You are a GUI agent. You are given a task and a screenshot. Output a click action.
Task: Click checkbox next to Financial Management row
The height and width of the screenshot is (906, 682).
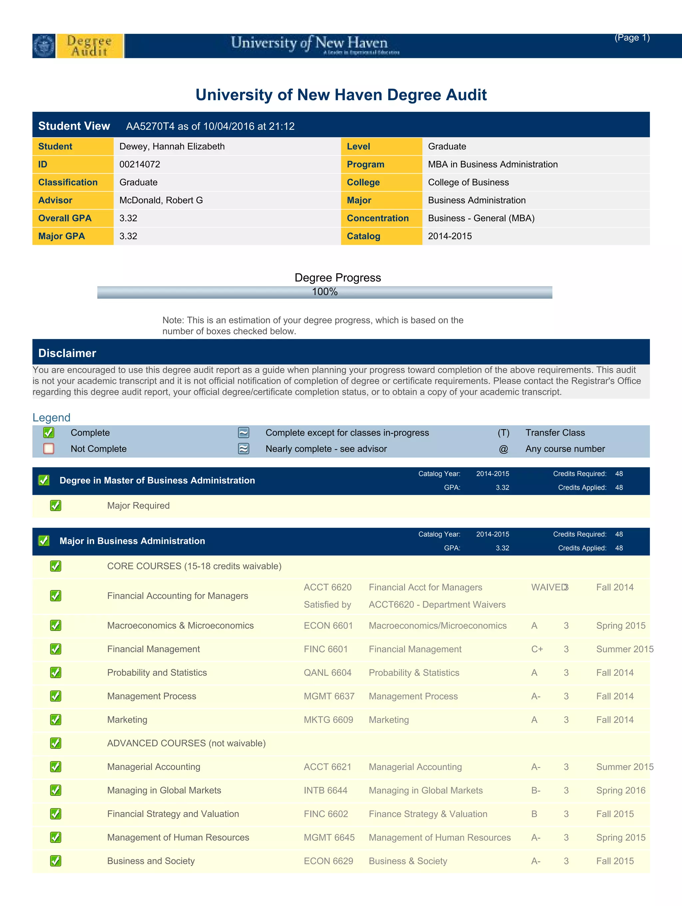click(x=56, y=649)
